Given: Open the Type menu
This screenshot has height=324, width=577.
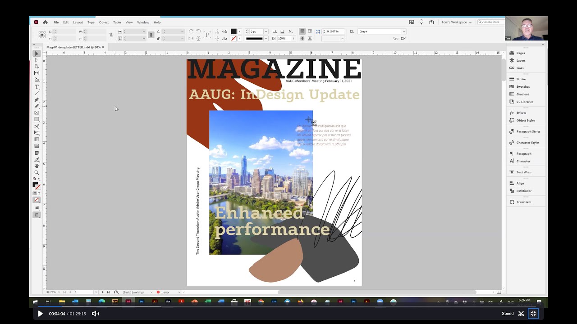Looking at the screenshot, I should pyautogui.click(x=91, y=22).
